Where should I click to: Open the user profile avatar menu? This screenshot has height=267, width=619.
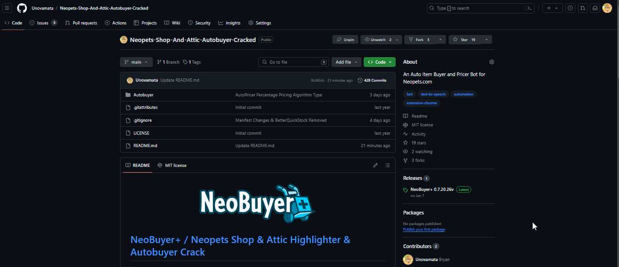tap(607, 8)
